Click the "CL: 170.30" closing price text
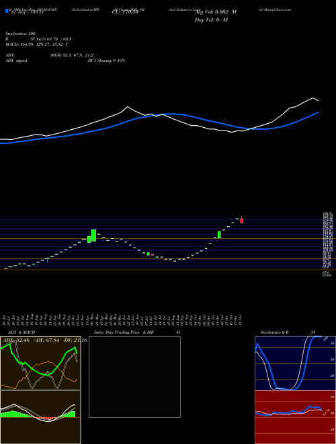This screenshot has height=444, width=336. pos(124,12)
